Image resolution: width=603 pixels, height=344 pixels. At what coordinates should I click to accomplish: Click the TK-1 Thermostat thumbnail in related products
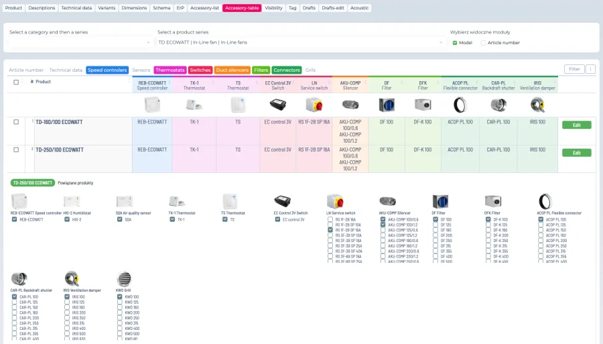click(x=177, y=201)
